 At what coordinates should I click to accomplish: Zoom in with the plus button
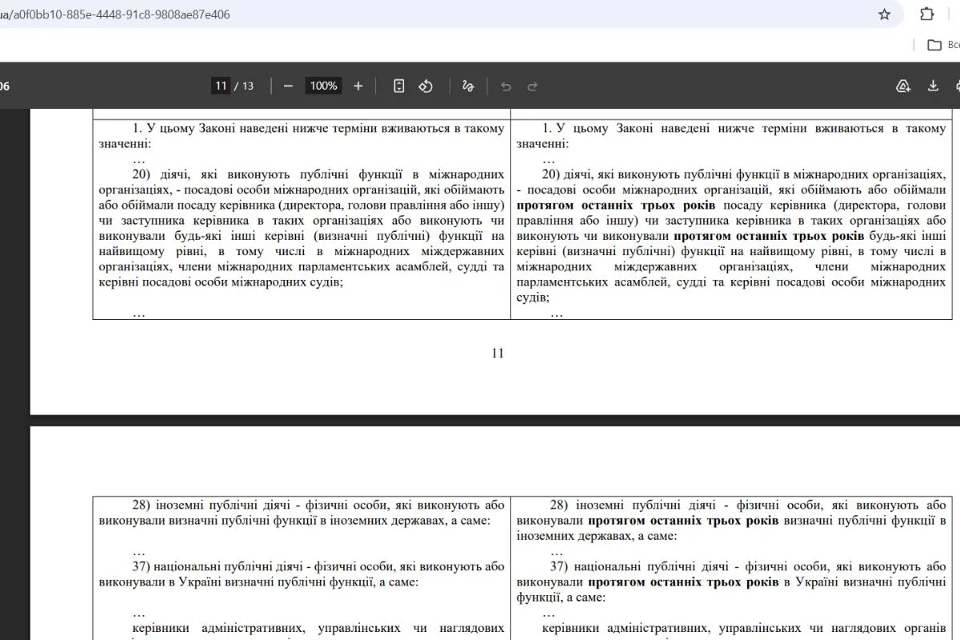coord(358,86)
